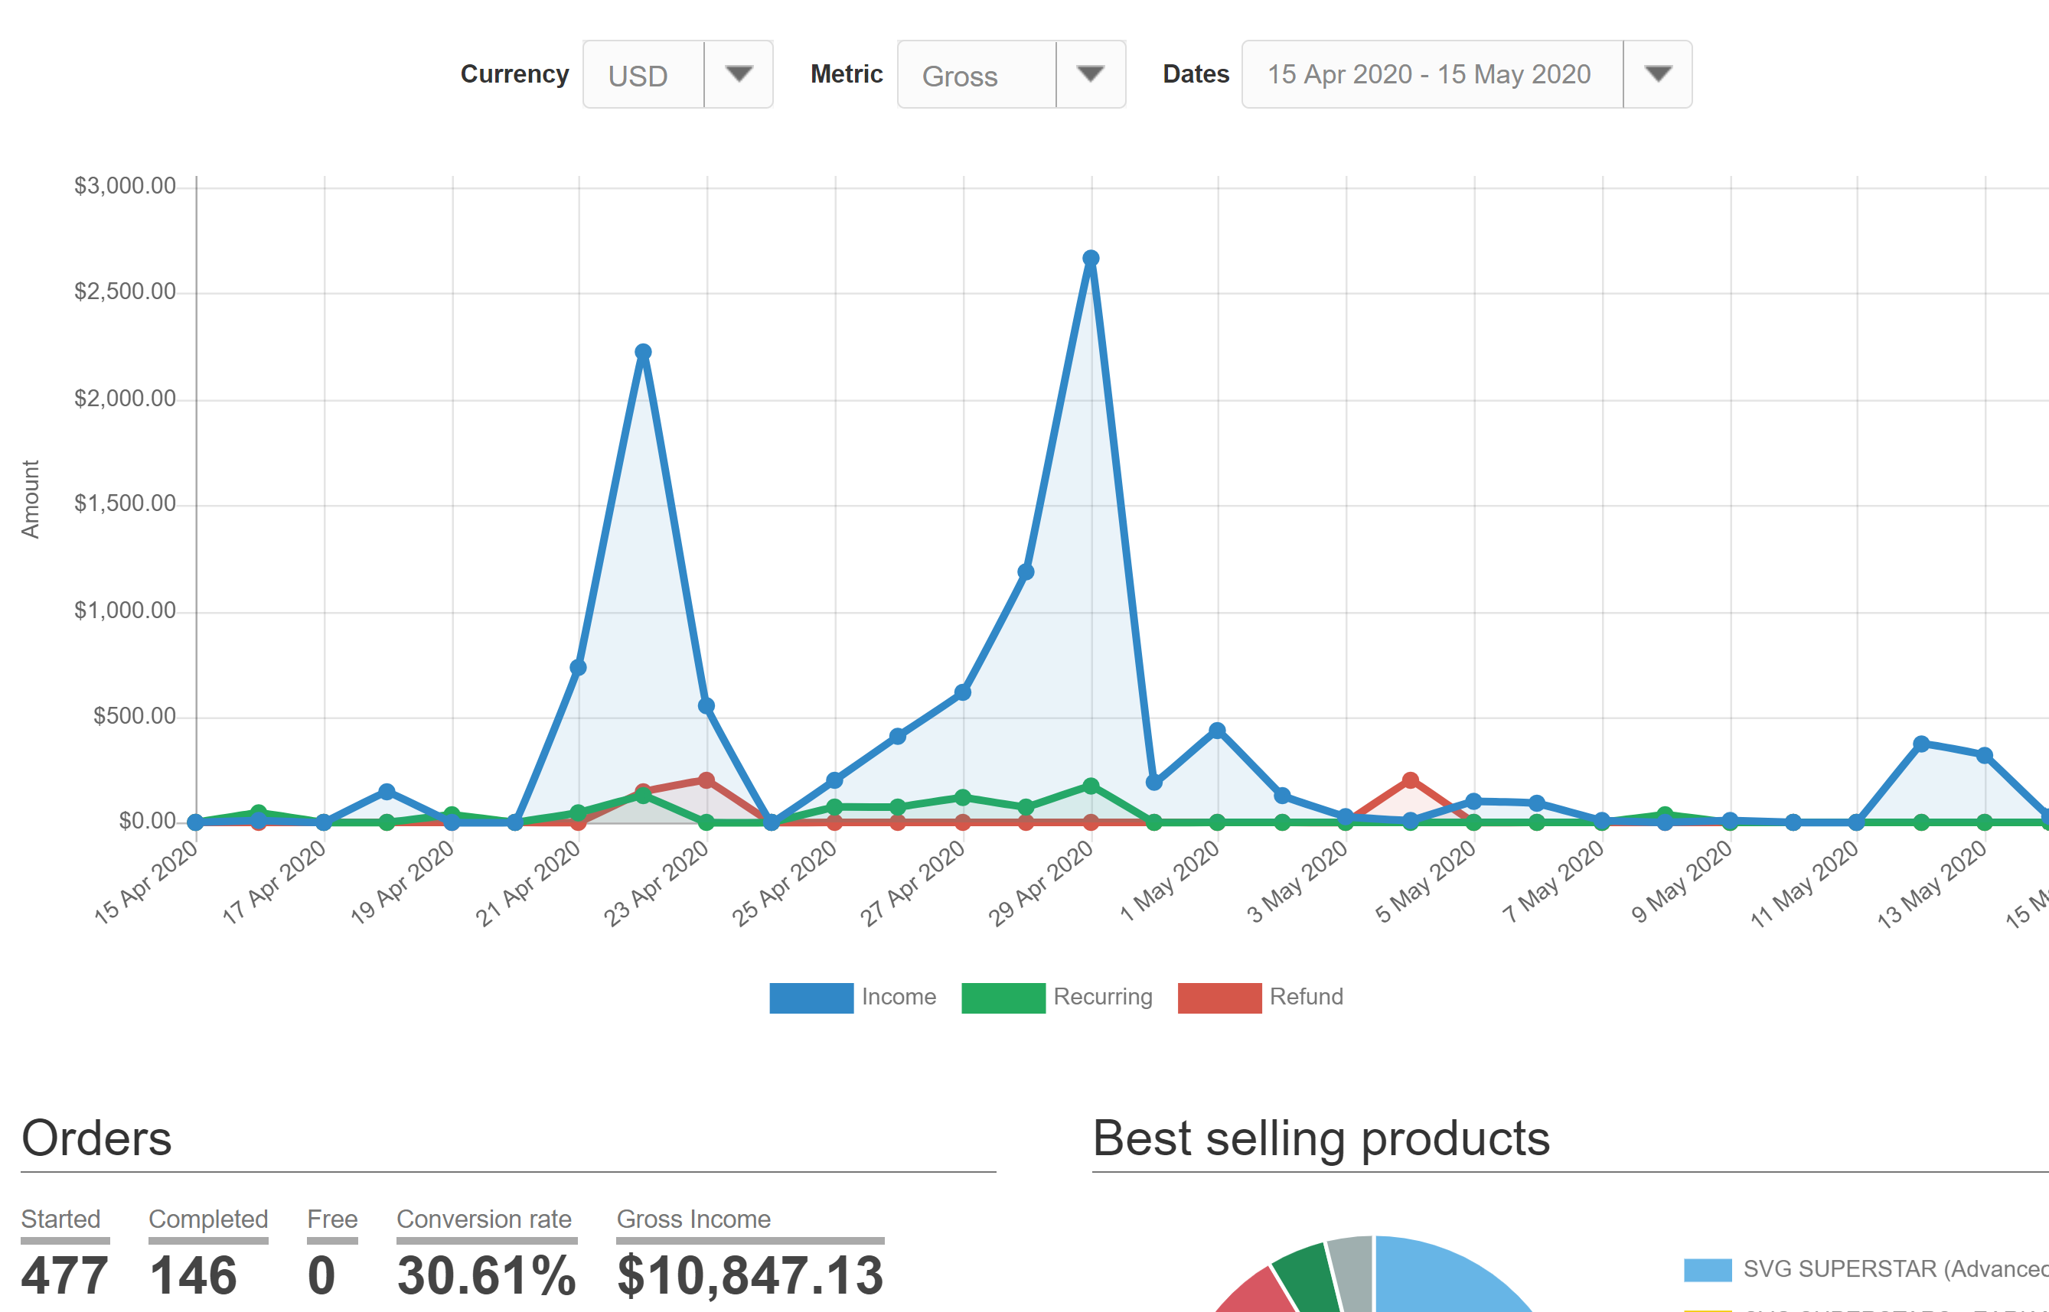Click the Completed label
This screenshot has height=1312, width=2049.
coord(208,1219)
